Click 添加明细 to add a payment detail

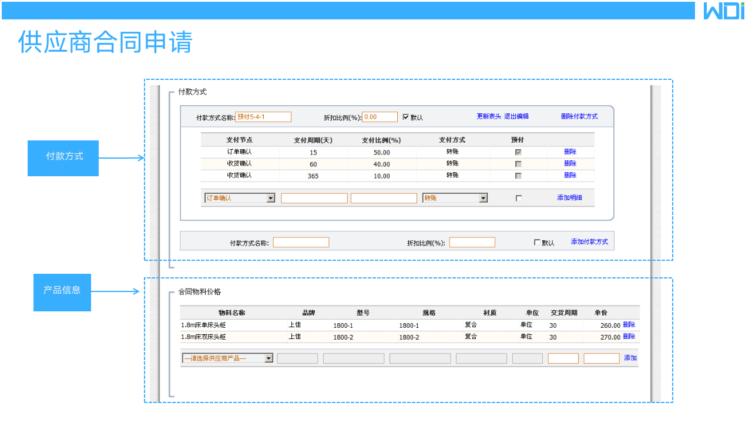pyautogui.click(x=570, y=198)
